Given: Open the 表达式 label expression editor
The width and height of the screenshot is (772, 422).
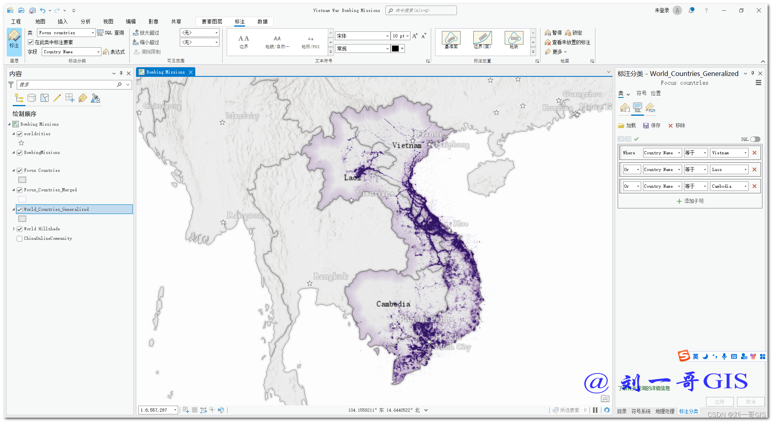Looking at the screenshot, I should click(x=114, y=52).
